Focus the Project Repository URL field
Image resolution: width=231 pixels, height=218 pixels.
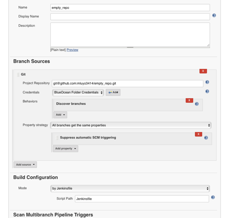coord(128,83)
